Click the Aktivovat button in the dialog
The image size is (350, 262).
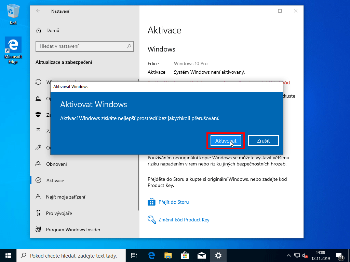[226, 141]
